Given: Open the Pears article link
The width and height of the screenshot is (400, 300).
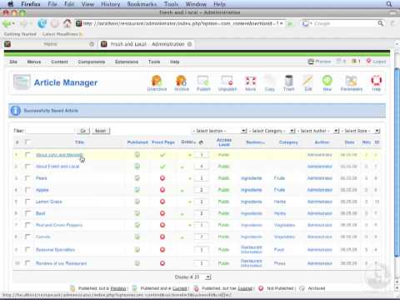Looking at the screenshot, I should (x=42, y=178).
